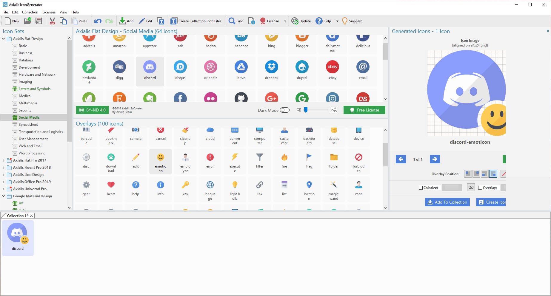Close the Collection 1* tab
This screenshot has width=551, height=296.
click(31, 216)
